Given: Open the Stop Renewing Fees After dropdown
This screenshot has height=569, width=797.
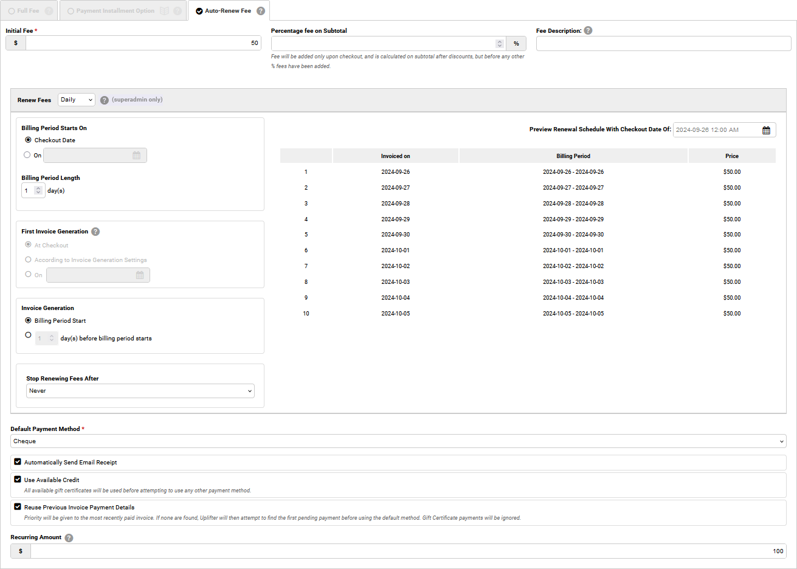Looking at the screenshot, I should tap(140, 390).
